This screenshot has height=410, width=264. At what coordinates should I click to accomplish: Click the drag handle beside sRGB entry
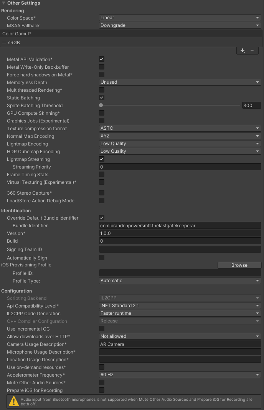(x=4, y=43)
